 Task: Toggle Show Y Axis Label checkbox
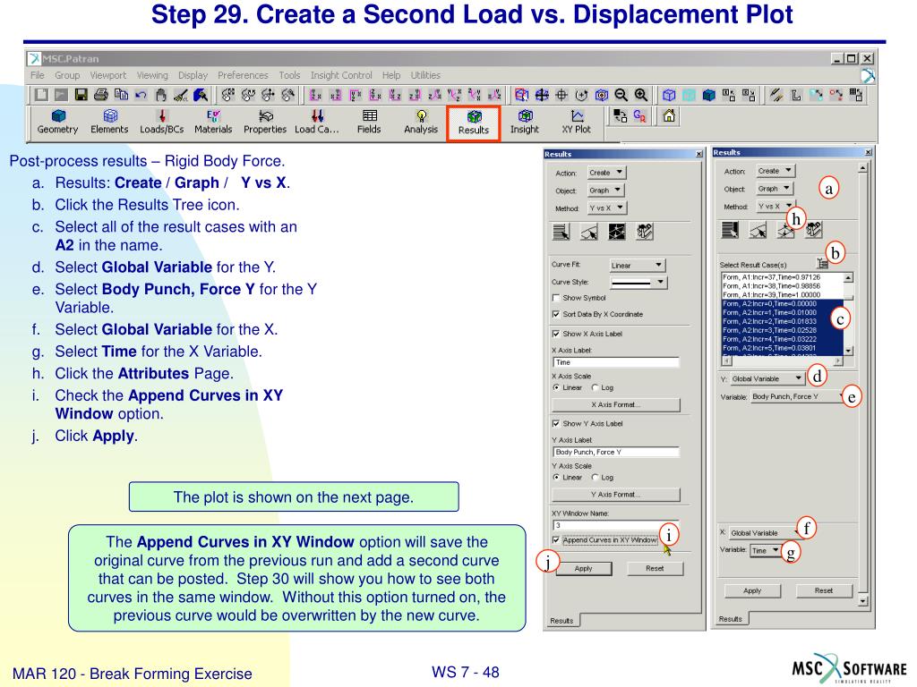556,423
